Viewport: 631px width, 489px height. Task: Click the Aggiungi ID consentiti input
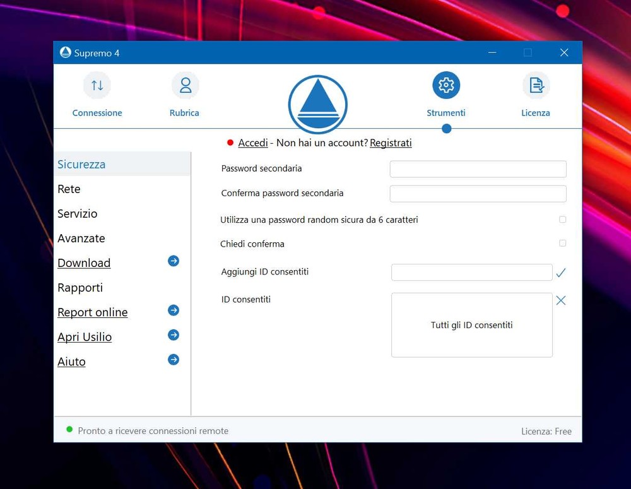(x=471, y=273)
